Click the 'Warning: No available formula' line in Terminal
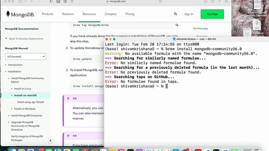The width and height of the screenshot is (269, 151). [x=181, y=54]
